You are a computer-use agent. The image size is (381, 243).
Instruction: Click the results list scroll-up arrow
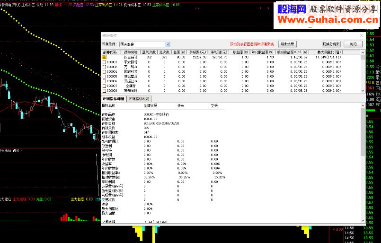(363, 52)
